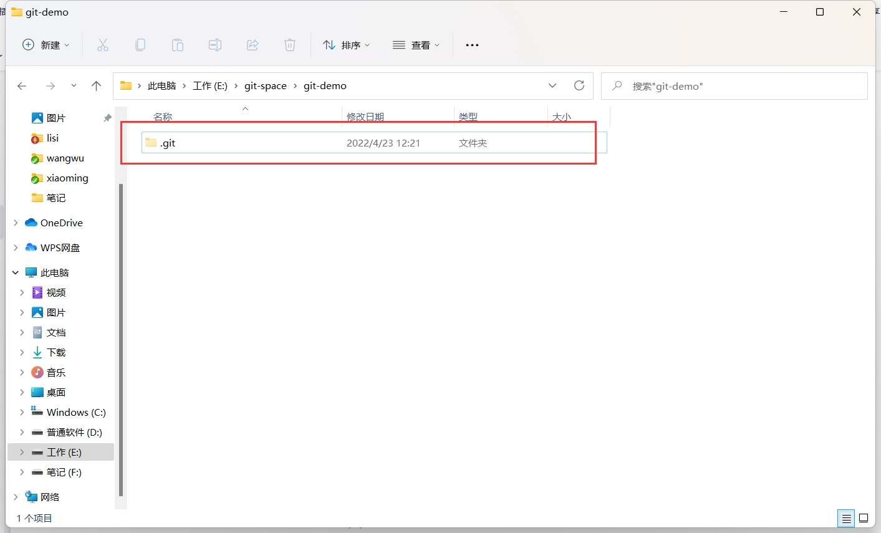The height and width of the screenshot is (533, 881).
Task: Click git-space in the address breadcrumb
Action: [266, 86]
